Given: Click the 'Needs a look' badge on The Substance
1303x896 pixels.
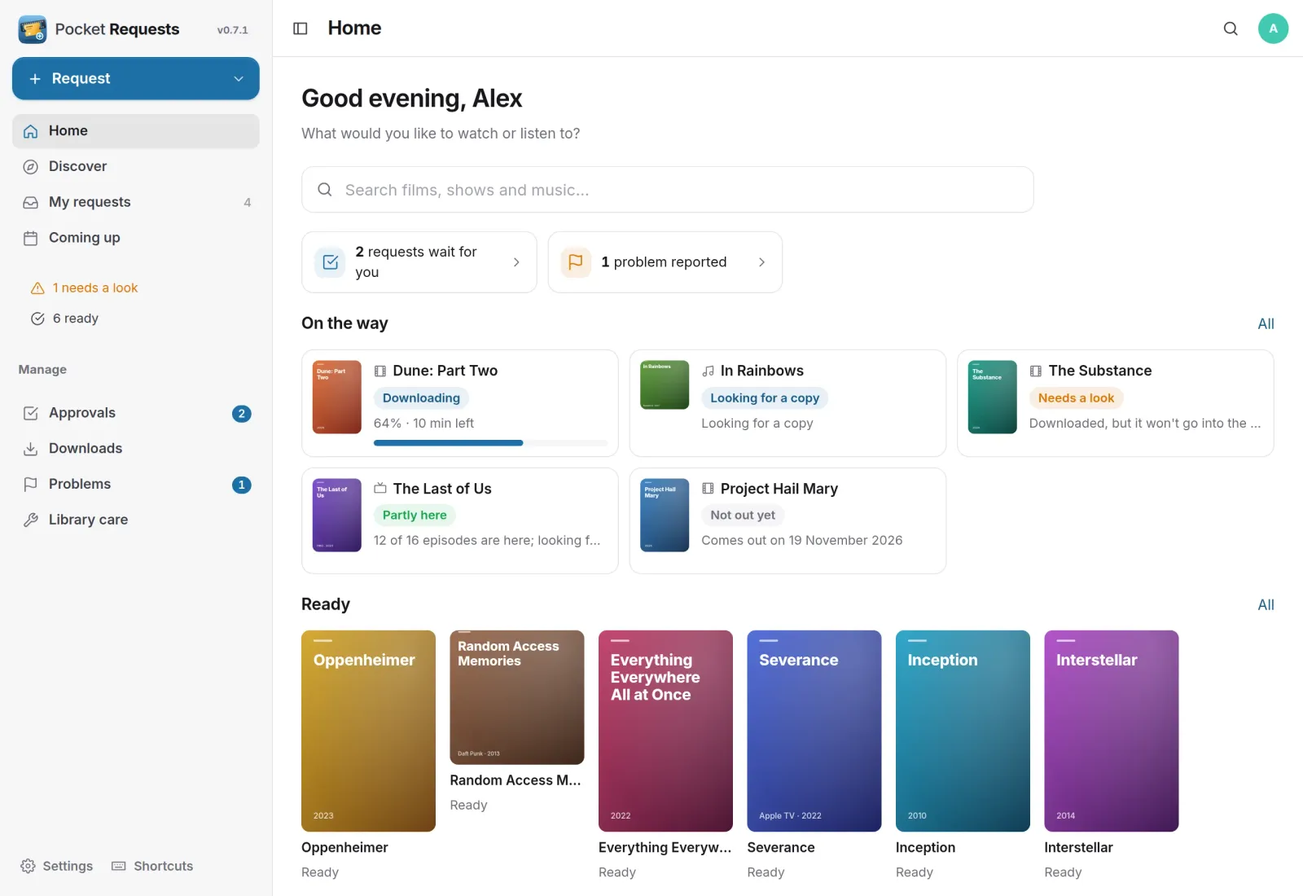Looking at the screenshot, I should coord(1076,398).
